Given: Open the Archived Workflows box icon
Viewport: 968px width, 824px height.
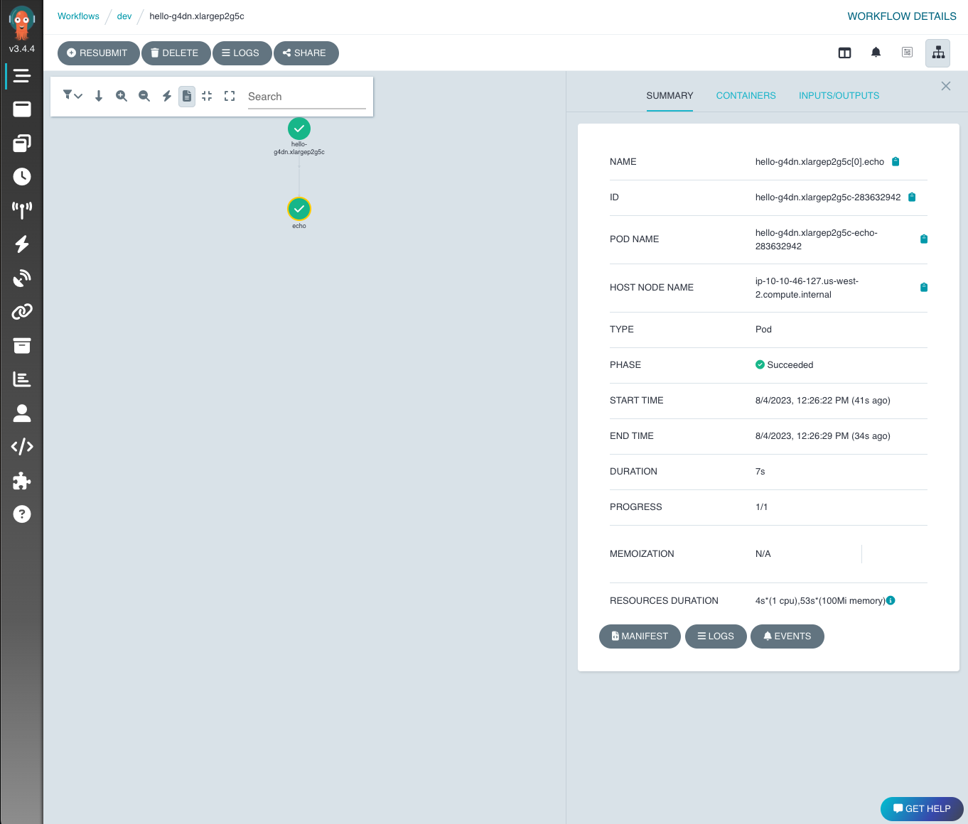Looking at the screenshot, I should point(22,345).
